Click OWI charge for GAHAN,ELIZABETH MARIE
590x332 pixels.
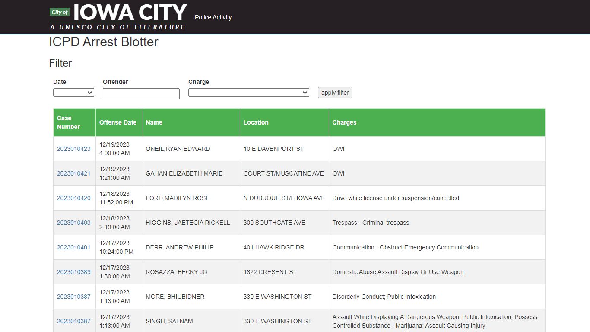coord(339,173)
